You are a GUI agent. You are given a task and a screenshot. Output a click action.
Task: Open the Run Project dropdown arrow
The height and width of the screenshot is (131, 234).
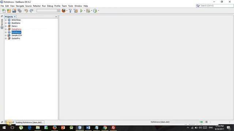click(x=84, y=11)
